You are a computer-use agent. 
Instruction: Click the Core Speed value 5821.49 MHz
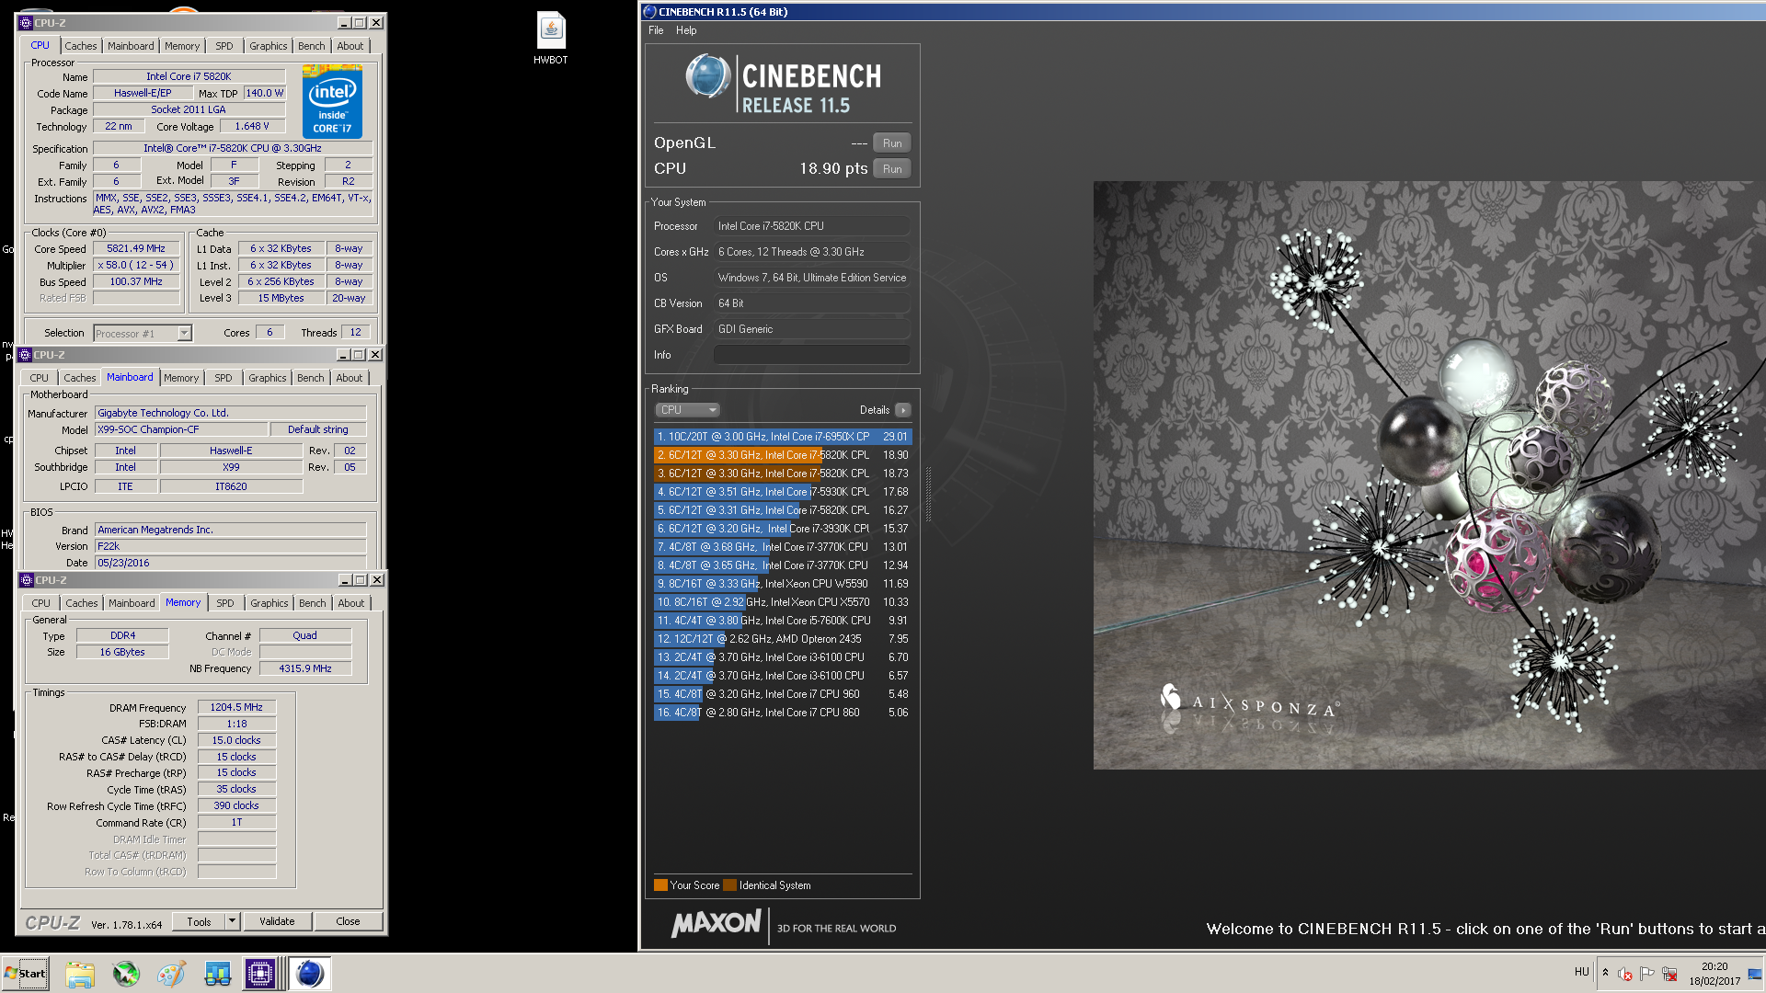136,248
